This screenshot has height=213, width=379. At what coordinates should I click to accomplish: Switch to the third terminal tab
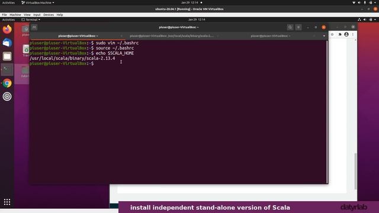[271, 36]
